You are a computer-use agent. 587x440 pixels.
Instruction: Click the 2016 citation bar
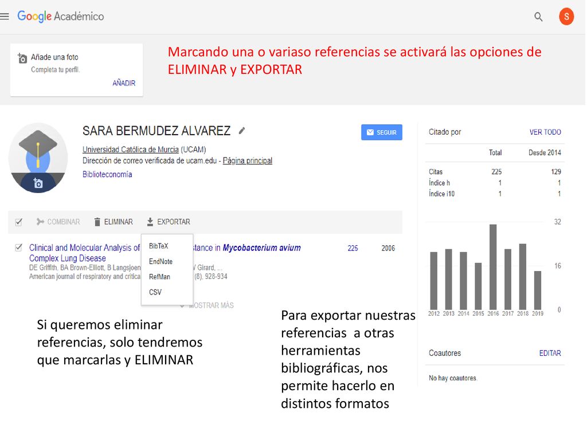click(x=493, y=267)
